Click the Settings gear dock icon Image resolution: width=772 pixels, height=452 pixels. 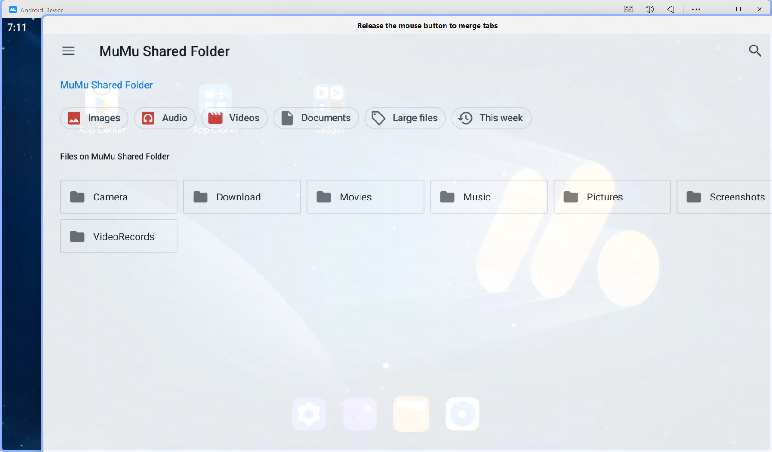pyautogui.click(x=309, y=414)
